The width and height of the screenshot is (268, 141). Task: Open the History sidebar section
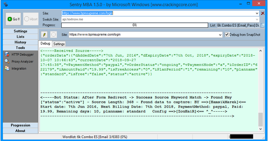(x=20, y=42)
